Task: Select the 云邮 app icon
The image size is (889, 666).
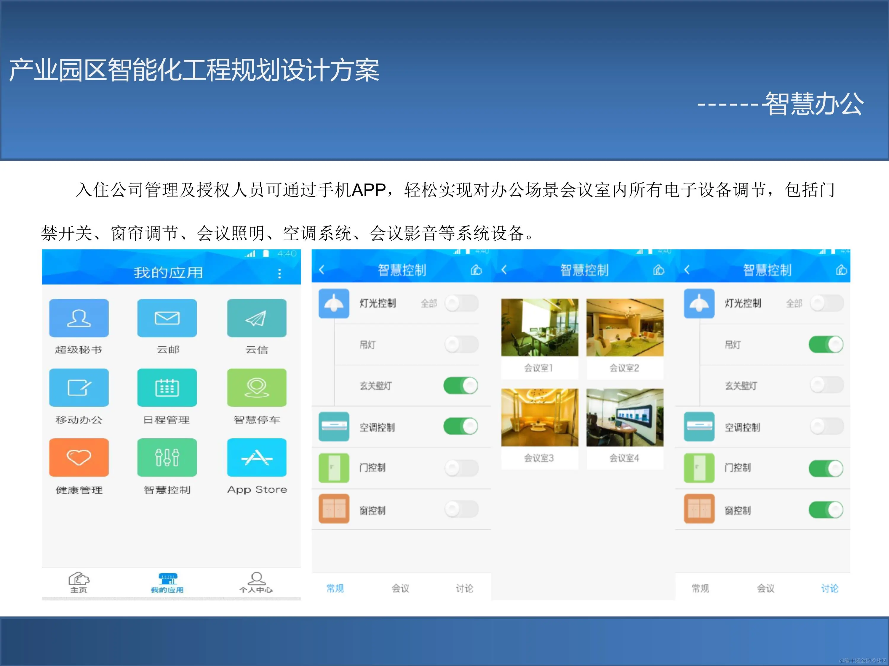Action: click(167, 318)
